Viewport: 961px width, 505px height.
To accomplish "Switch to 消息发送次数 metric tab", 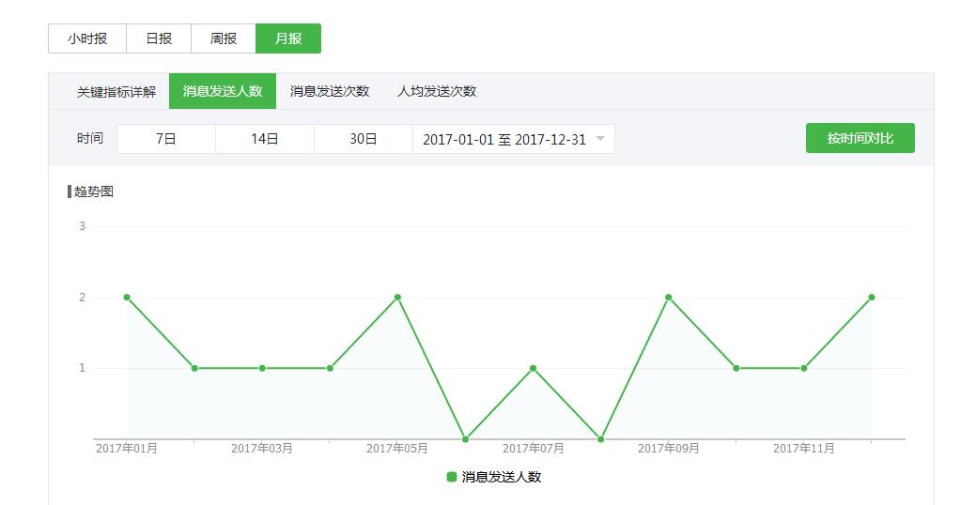I will click(x=330, y=91).
